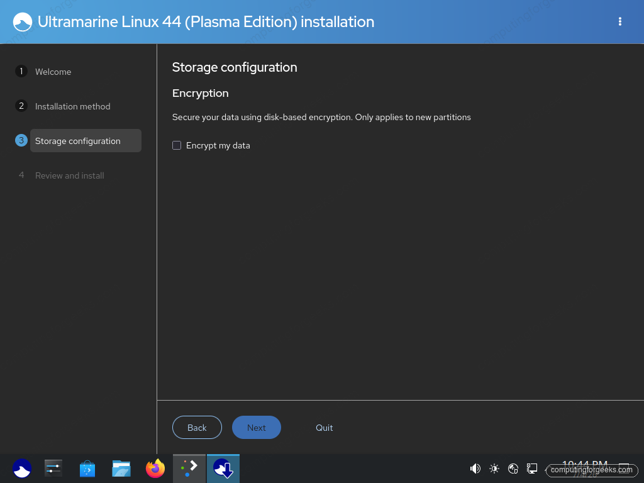Image resolution: width=644 pixels, height=483 pixels.
Task: Launch Firefox from the taskbar
Action: coord(155,469)
